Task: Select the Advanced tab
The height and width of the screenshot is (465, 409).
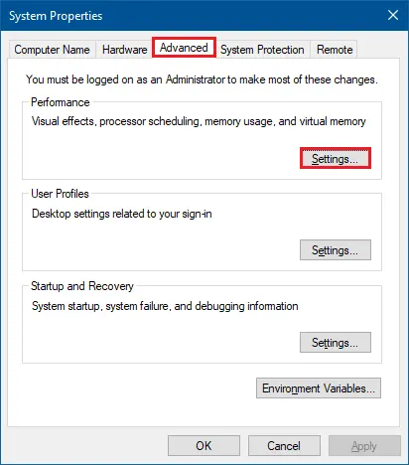Action: pos(184,48)
